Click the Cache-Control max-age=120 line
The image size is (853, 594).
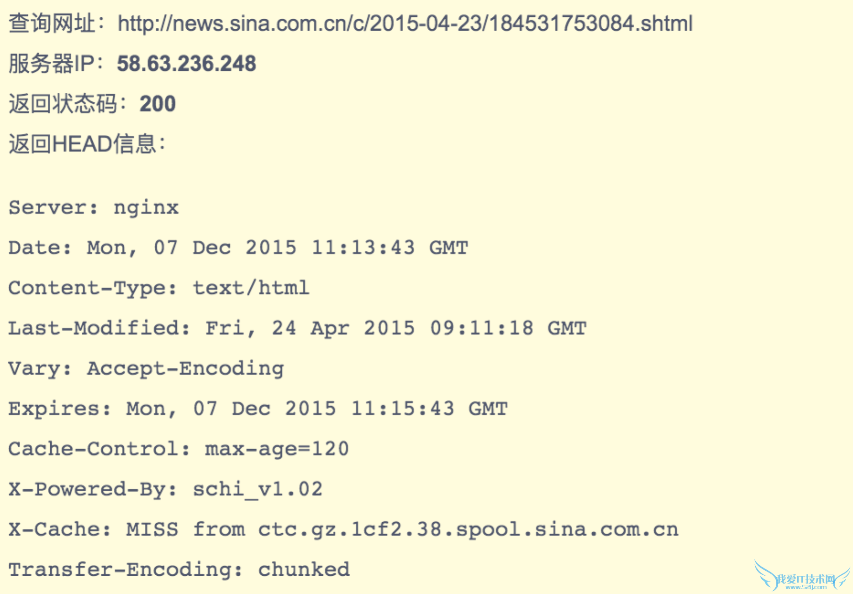tap(179, 449)
